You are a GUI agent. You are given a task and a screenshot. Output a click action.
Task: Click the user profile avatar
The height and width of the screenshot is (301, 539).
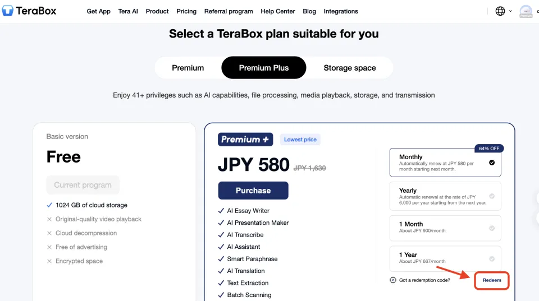point(526,11)
